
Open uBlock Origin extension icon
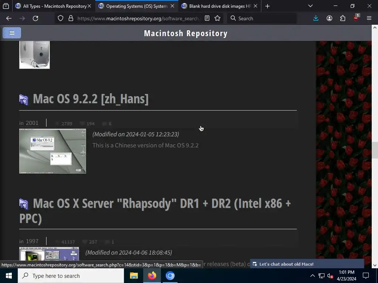(356, 18)
